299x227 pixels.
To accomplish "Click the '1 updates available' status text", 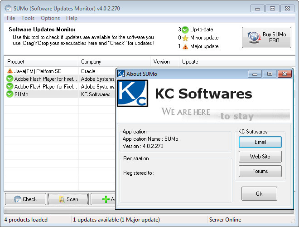I will (x=116, y=220).
